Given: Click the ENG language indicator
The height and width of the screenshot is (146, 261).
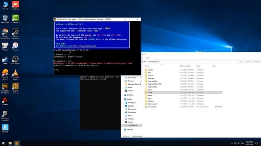Looking at the screenshot, I should click(x=243, y=143).
